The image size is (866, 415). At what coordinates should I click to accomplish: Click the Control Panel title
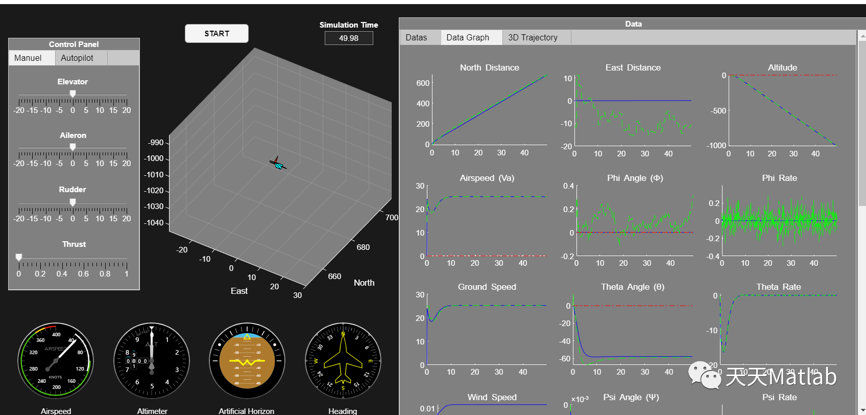(74, 44)
